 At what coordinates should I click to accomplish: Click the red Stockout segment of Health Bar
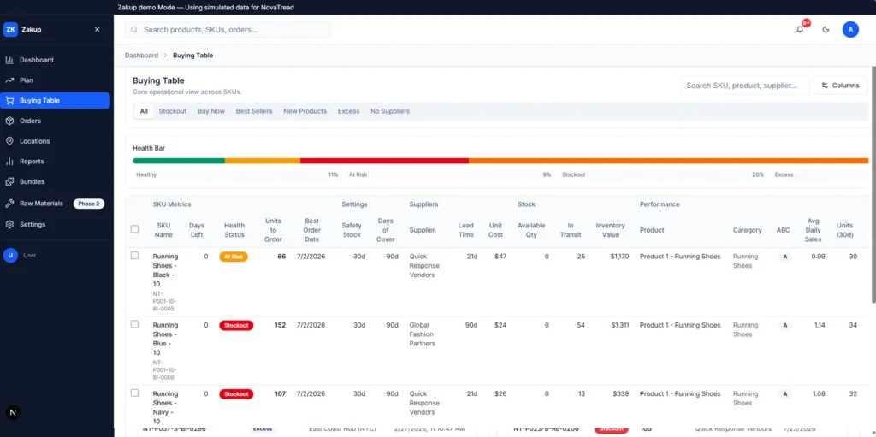tap(384, 161)
